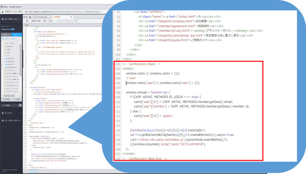Click file tree horizontal scrollbar right arrow

(x=18, y=96)
